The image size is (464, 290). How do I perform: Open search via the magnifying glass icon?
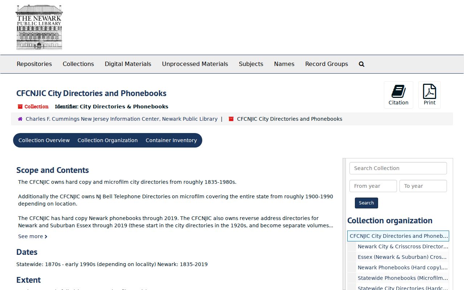[361, 64]
